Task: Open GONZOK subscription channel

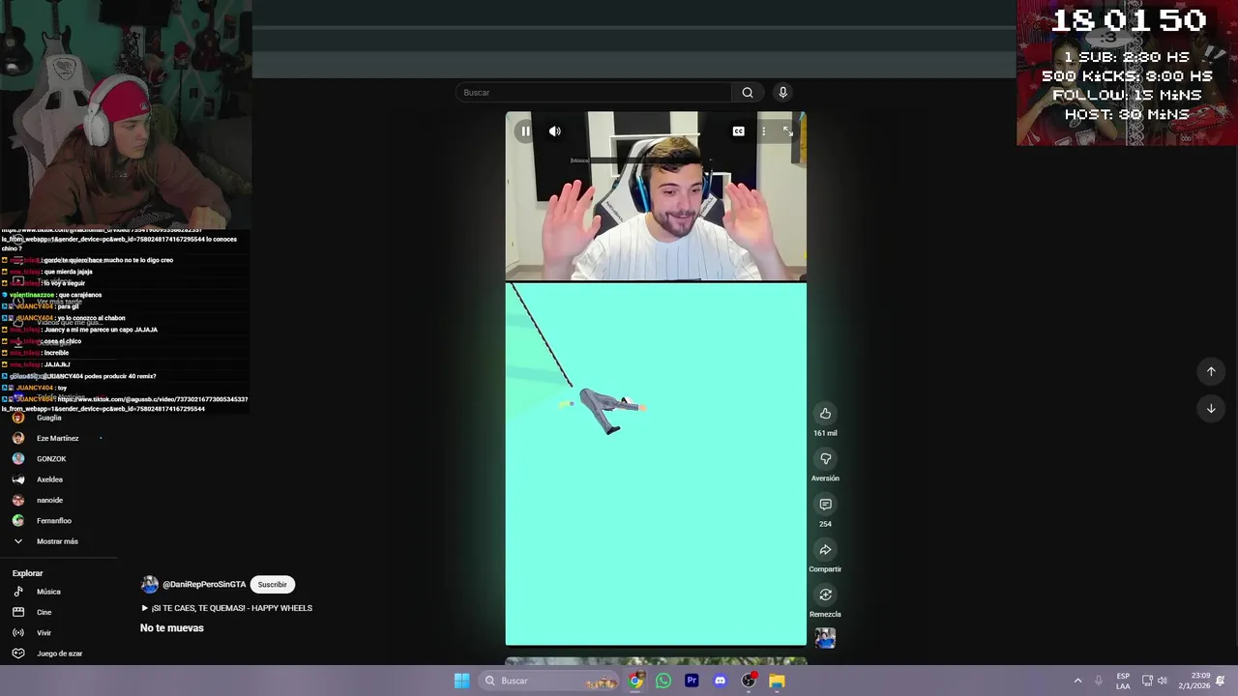Action: [51, 459]
